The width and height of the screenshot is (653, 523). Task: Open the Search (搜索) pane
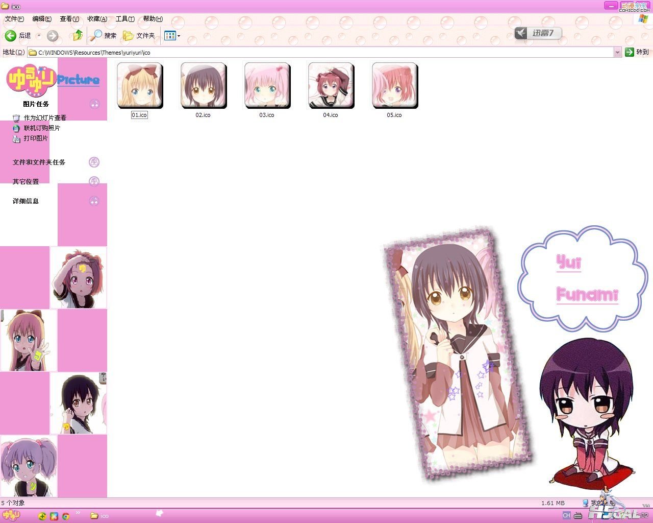[x=104, y=36]
